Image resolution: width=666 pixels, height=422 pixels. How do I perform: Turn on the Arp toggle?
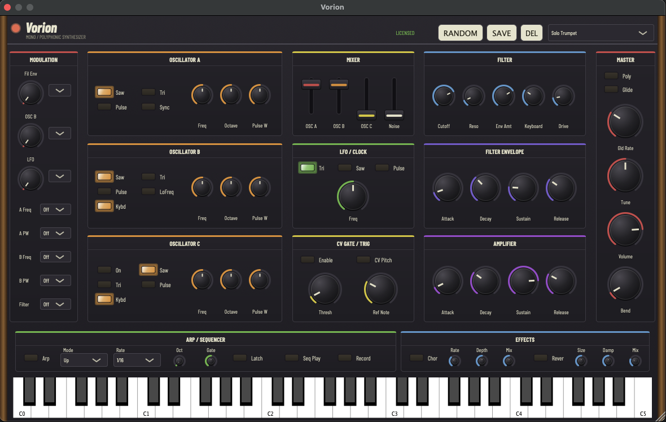31,358
